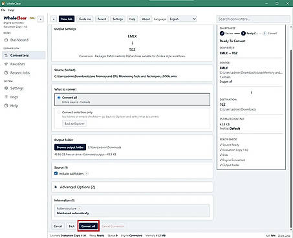The height and width of the screenshot is (238, 293).
Task: Click the New Job toolbar button
Action: click(x=67, y=19)
